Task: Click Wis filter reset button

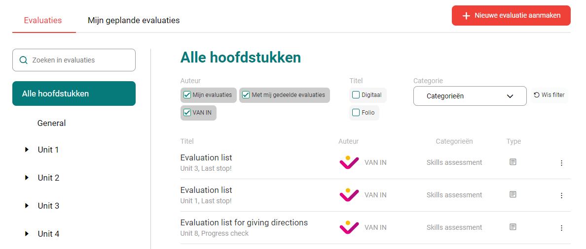Action: [549, 95]
